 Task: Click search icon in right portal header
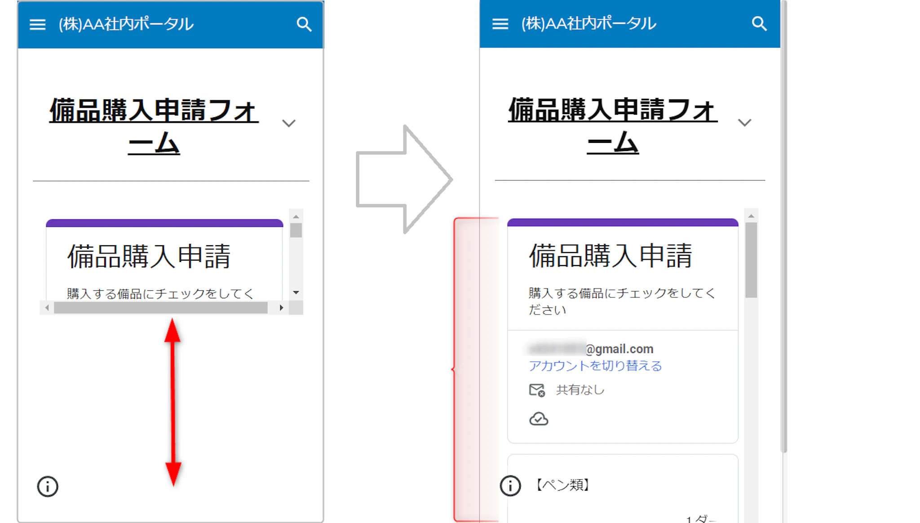[x=759, y=24]
